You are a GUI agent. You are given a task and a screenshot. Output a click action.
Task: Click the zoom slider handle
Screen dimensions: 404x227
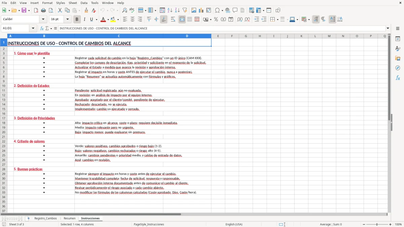pyautogui.click(x=377, y=224)
